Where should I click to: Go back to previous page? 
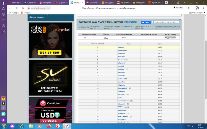[x=10, y=8]
